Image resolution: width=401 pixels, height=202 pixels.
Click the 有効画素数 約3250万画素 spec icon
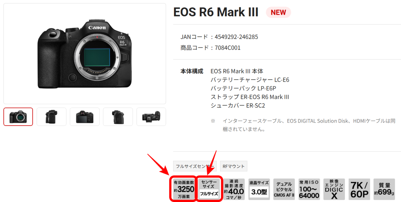pyautogui.click(x=183, y=189)
